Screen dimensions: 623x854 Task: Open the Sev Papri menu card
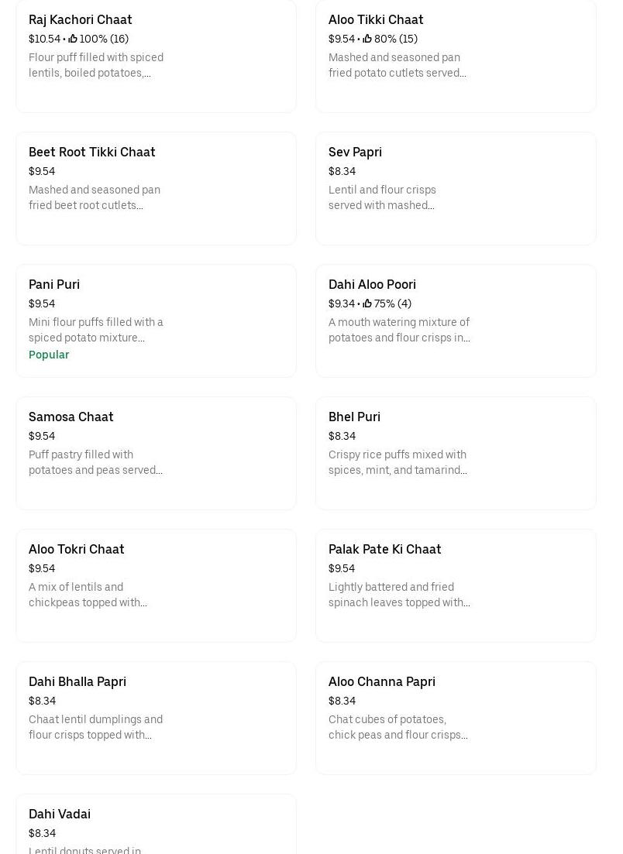[x=456, y=188]
